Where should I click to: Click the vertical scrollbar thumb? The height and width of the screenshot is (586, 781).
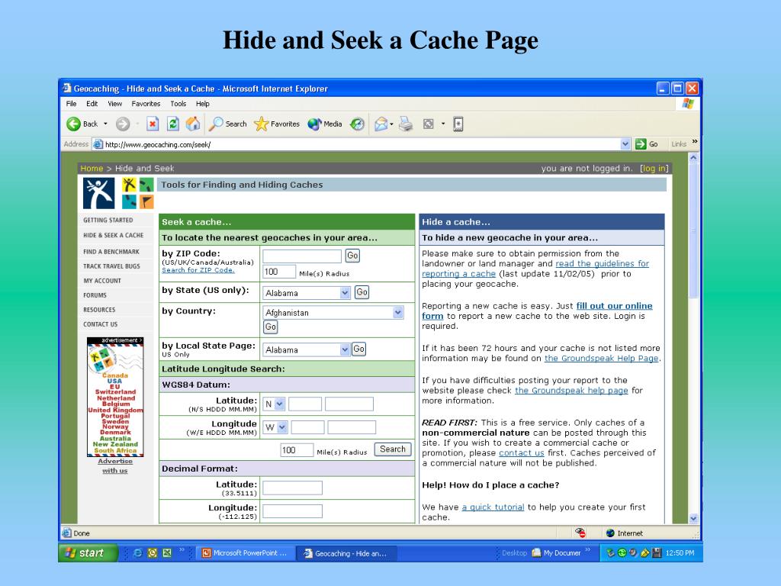[693, 230]
